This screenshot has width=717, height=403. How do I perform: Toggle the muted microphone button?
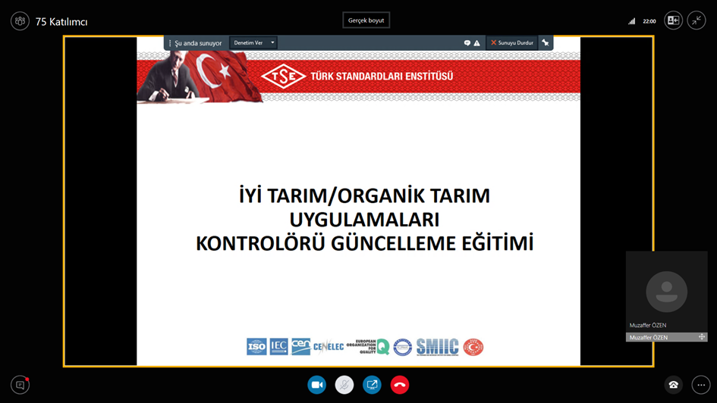tap(344, 385)
